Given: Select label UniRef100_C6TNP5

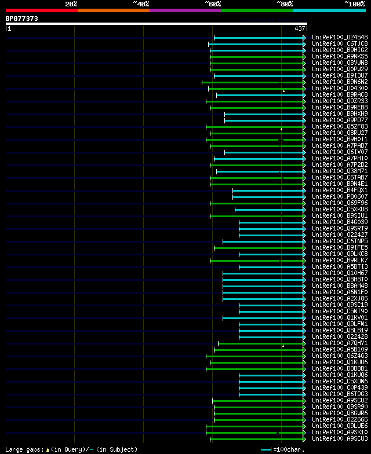Looking at the screenshot, I should 340,241.
